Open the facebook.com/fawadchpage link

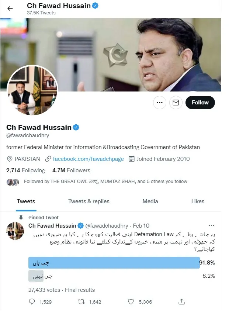point(88,159)
